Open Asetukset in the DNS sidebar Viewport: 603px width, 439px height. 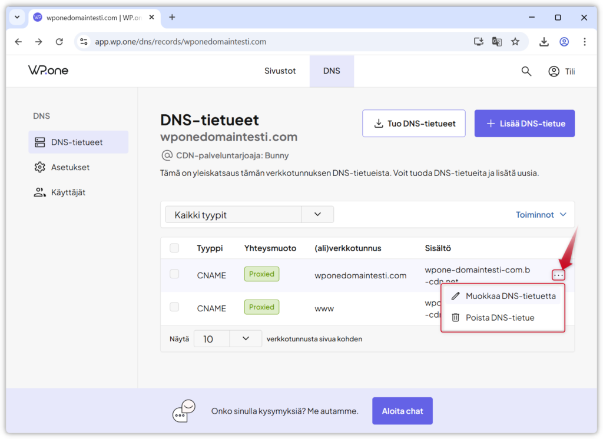coord(70,167)
